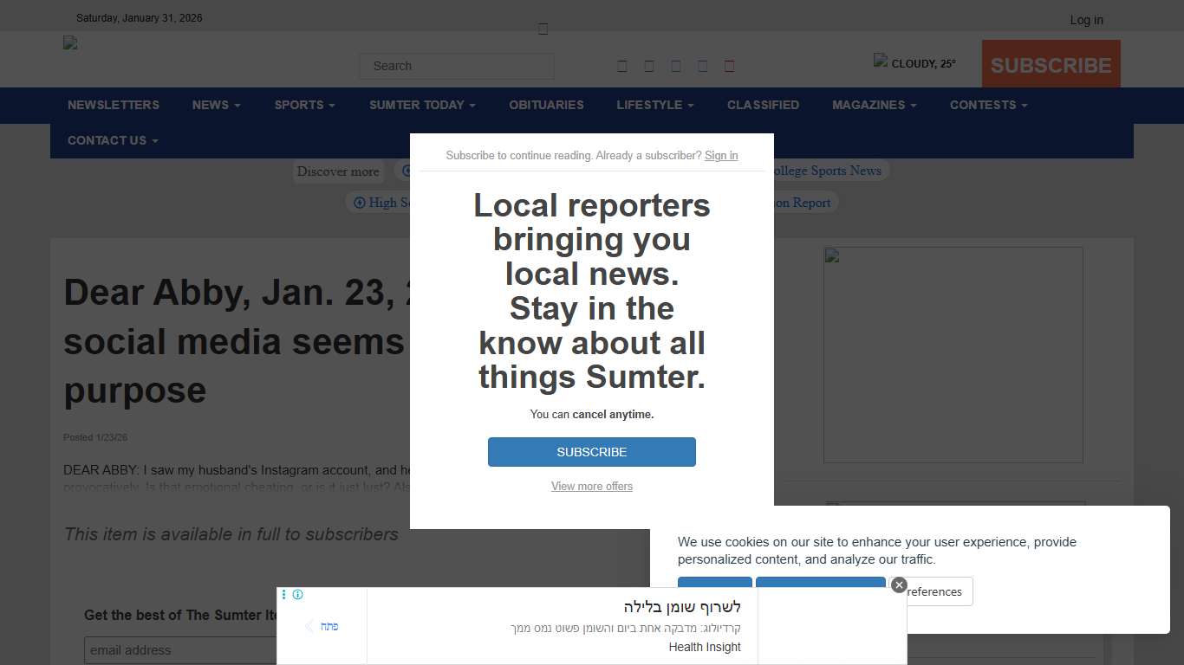Screen dimensions: 1184x665
Task: Click the View more offers link
Action: coord(592,486)
